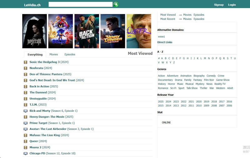Open Chicago PD Season 12 Episode 10

pyautogui.click(x=52, y=153)
